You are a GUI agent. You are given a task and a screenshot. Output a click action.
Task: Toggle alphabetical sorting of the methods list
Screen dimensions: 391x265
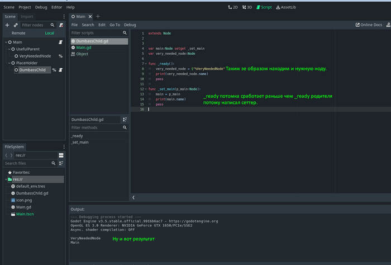(x=125, y=120)
